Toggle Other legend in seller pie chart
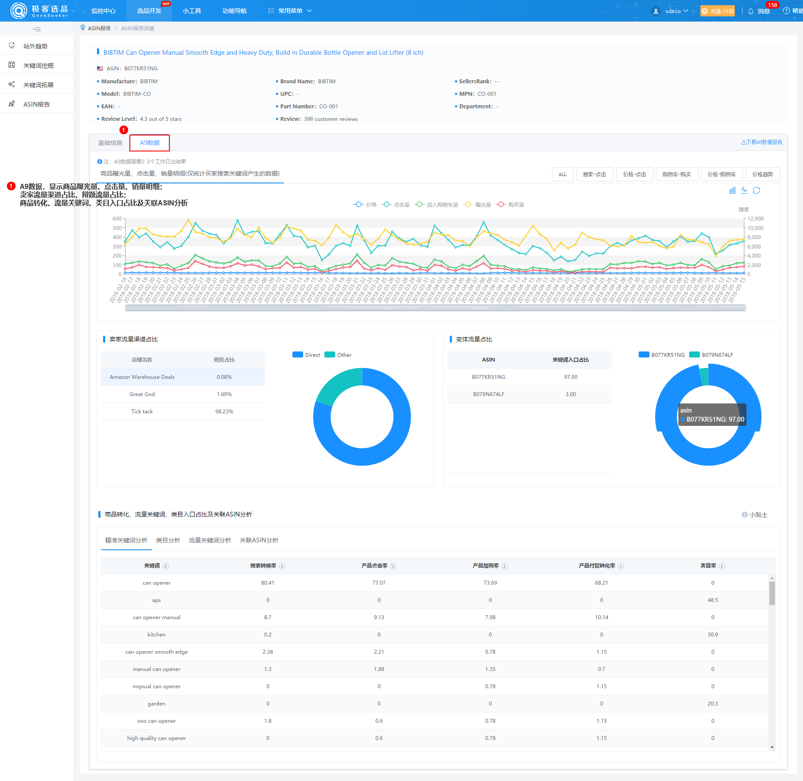 [x=338, y=355]
